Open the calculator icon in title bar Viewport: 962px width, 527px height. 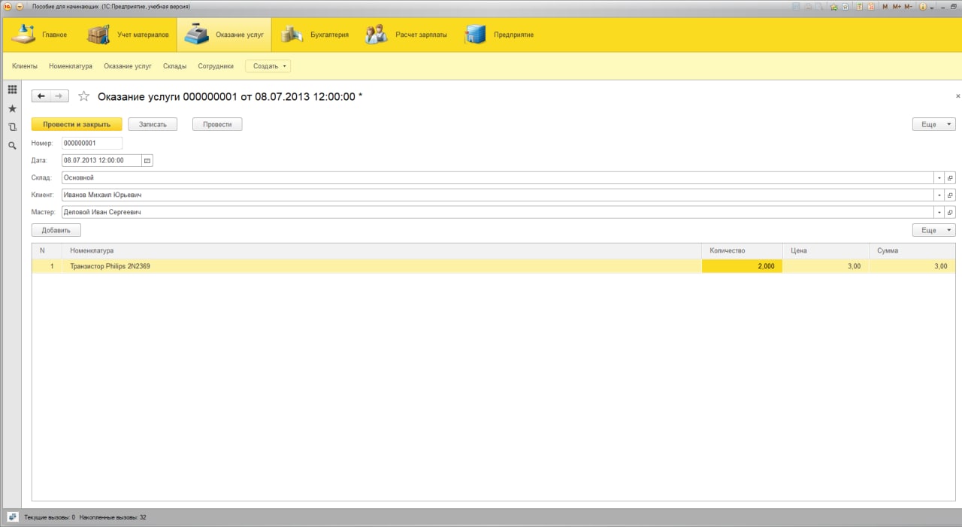click(x=859, y=6)
